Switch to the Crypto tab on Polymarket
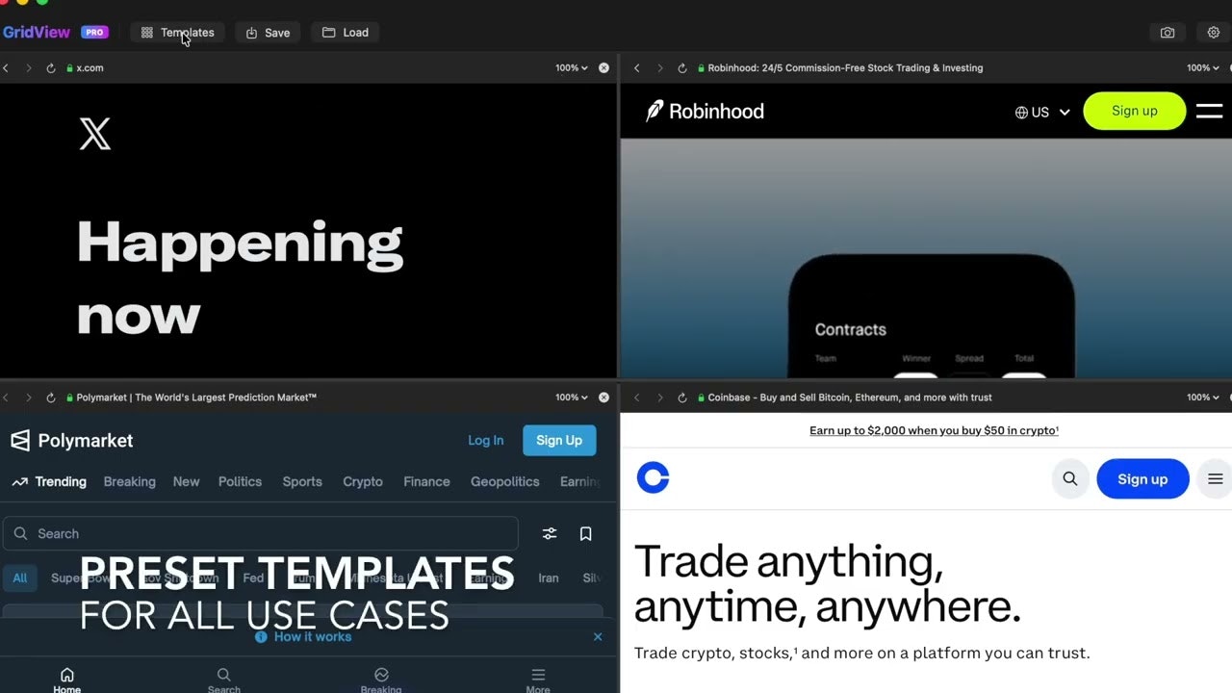The width and height of the screenshot is (1232, 693). tap(363, 481)
